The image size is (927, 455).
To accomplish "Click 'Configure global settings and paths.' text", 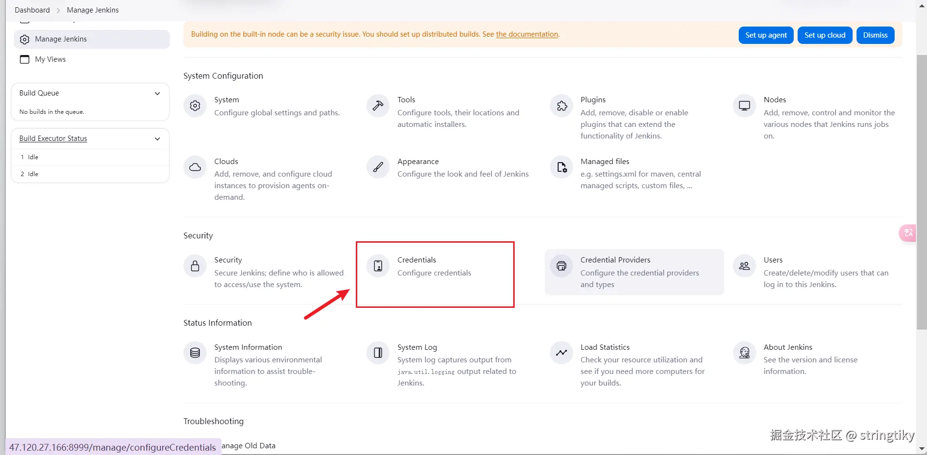I will pyautogui.click(x=277, y=113).
